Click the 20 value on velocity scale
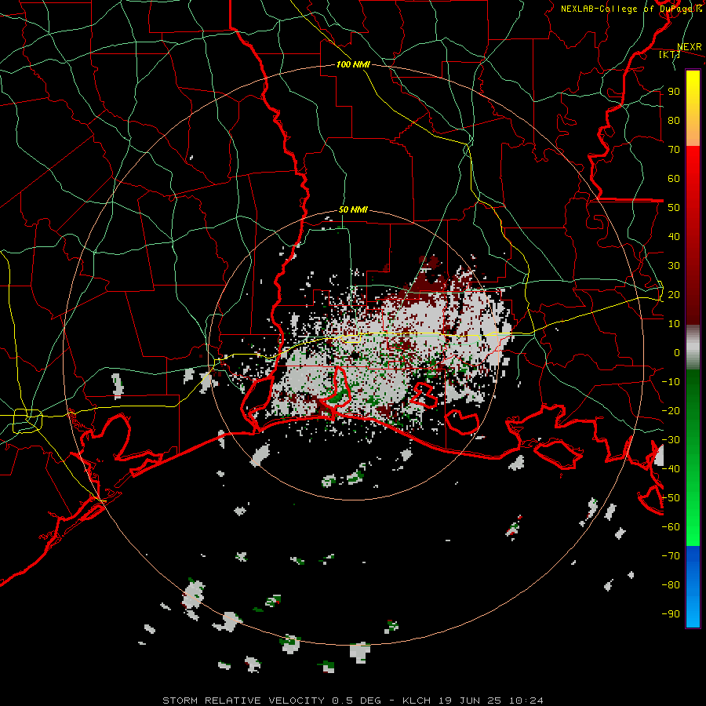 (x=674, y=295)
